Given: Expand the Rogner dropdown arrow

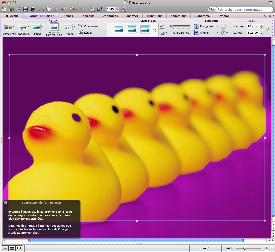Looking at the screenshot, I should click(x=74, y=27).
